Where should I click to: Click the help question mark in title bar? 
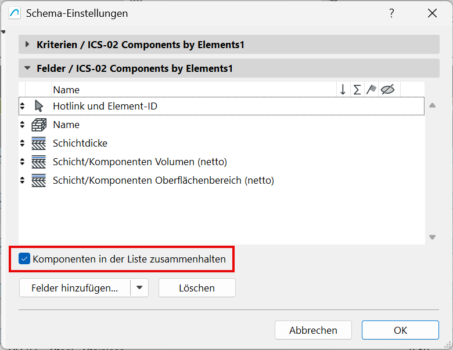click(392, 13)
